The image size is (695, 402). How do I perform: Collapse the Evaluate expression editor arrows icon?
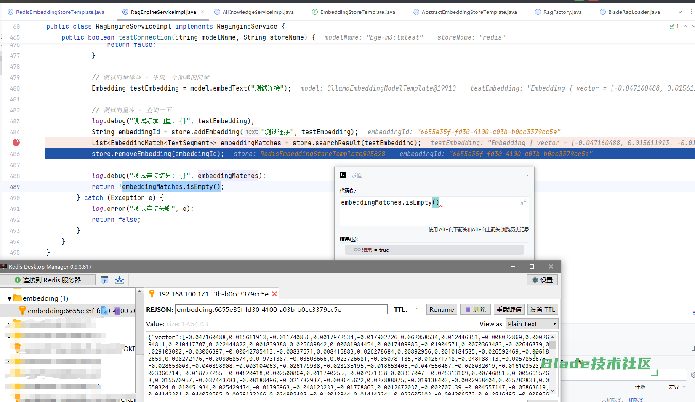(x=523, y=202)
